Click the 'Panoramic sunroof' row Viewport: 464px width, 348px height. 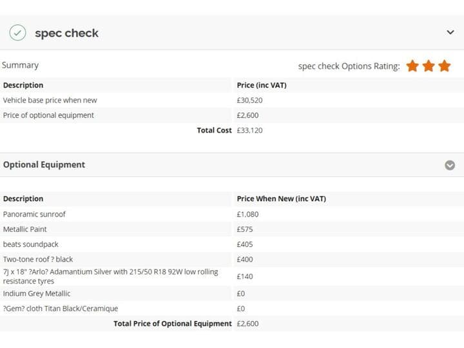[x=232, y=214]
